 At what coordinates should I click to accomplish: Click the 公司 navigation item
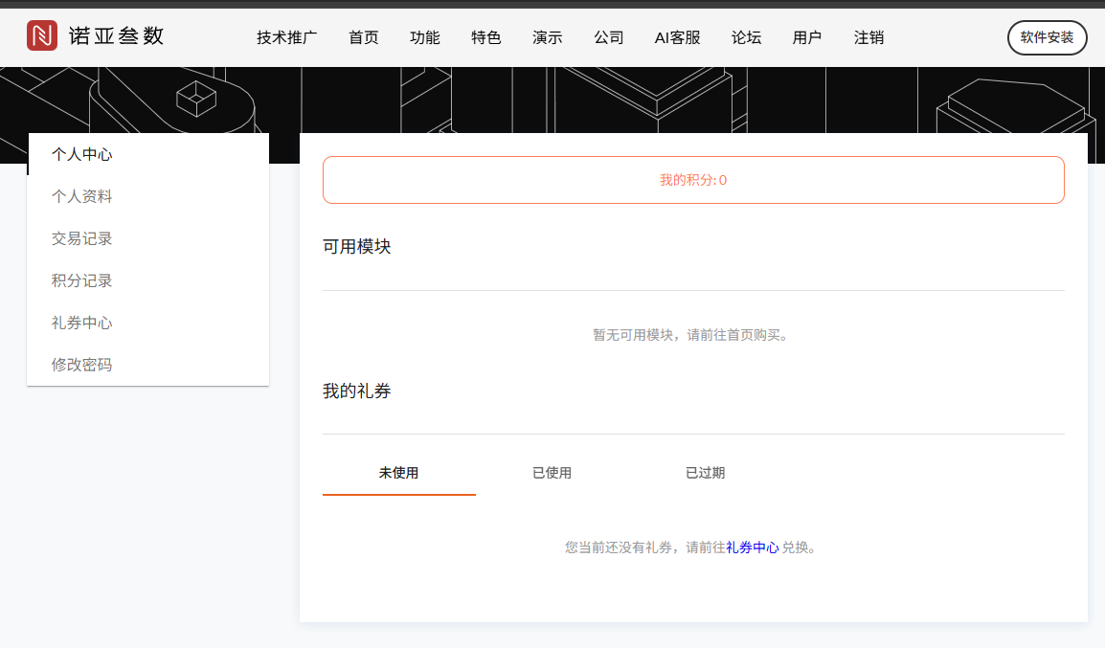click(609, 38)
